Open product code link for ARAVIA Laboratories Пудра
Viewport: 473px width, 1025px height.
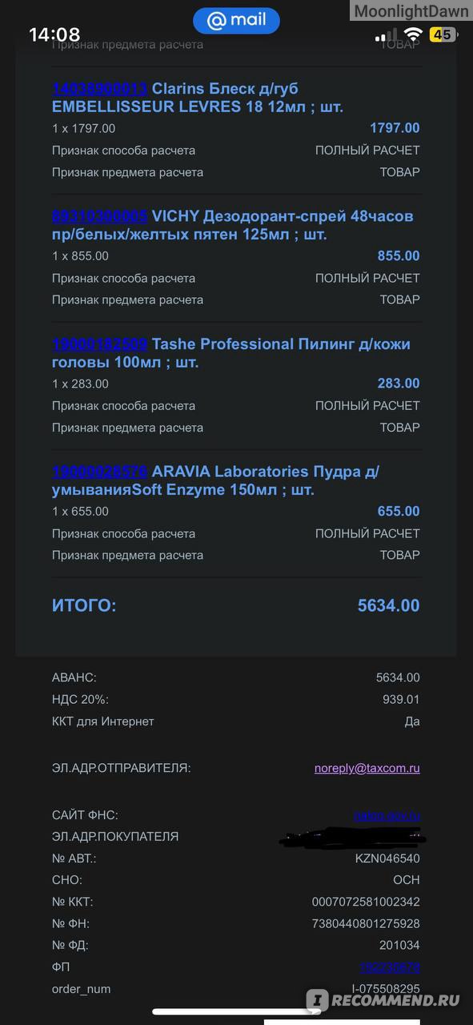pyautogui.click(x=99, y=472)
